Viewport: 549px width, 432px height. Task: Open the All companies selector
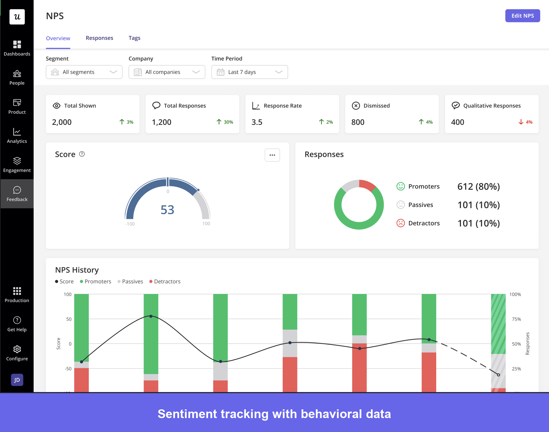pos(167,72)
